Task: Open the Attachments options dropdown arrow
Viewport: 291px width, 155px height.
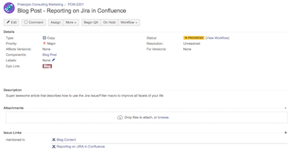Action: pos(286,108)
